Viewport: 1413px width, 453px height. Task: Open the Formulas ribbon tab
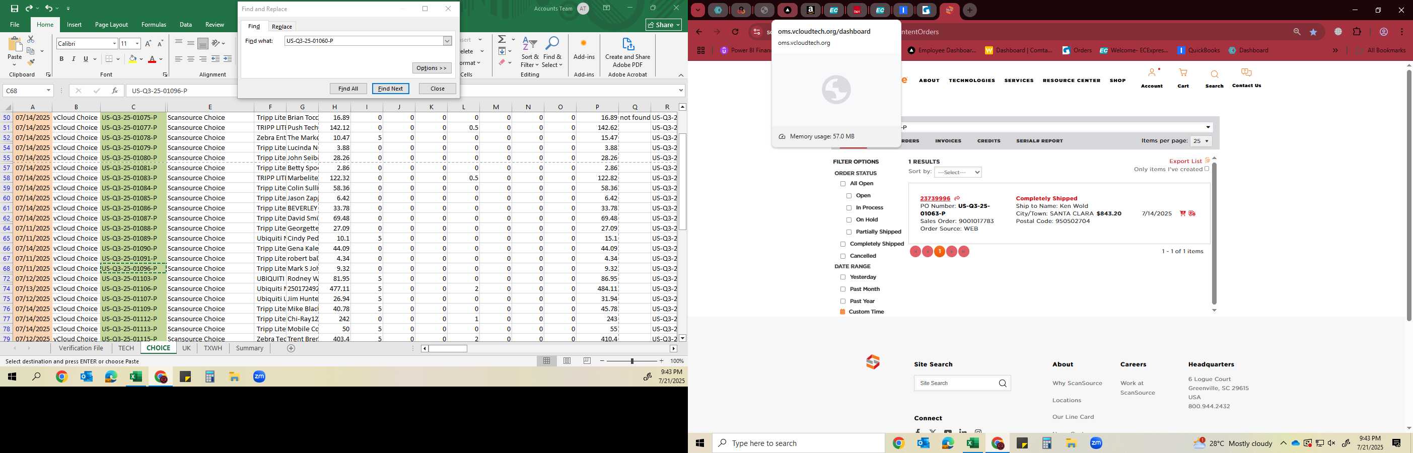tap(154, 25)
